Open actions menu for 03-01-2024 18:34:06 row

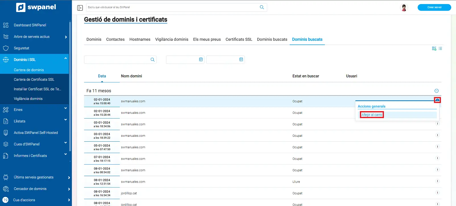click(x=437, y=124)
